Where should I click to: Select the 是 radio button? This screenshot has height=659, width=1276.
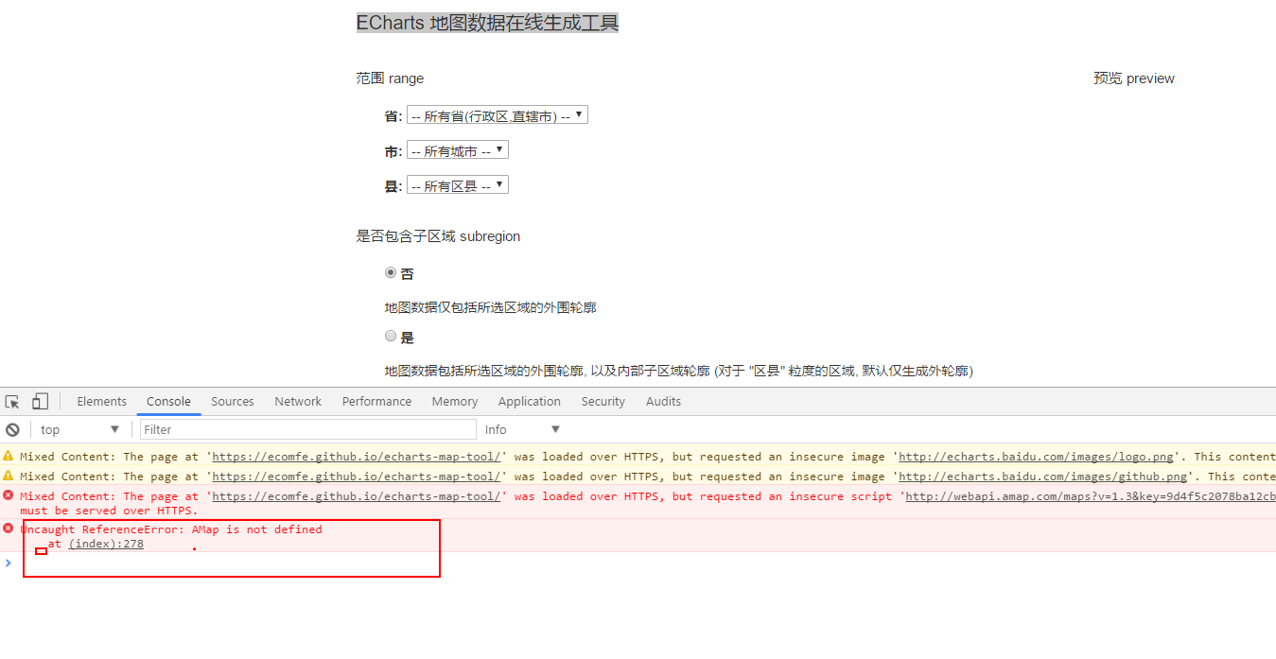[x=391, y=336]
